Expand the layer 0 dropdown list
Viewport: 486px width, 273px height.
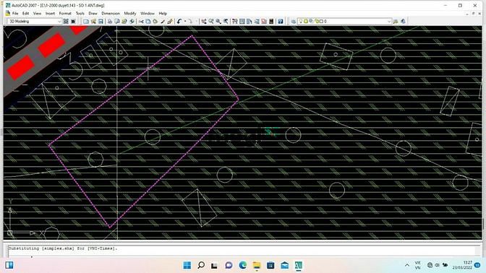pos(389,22)
